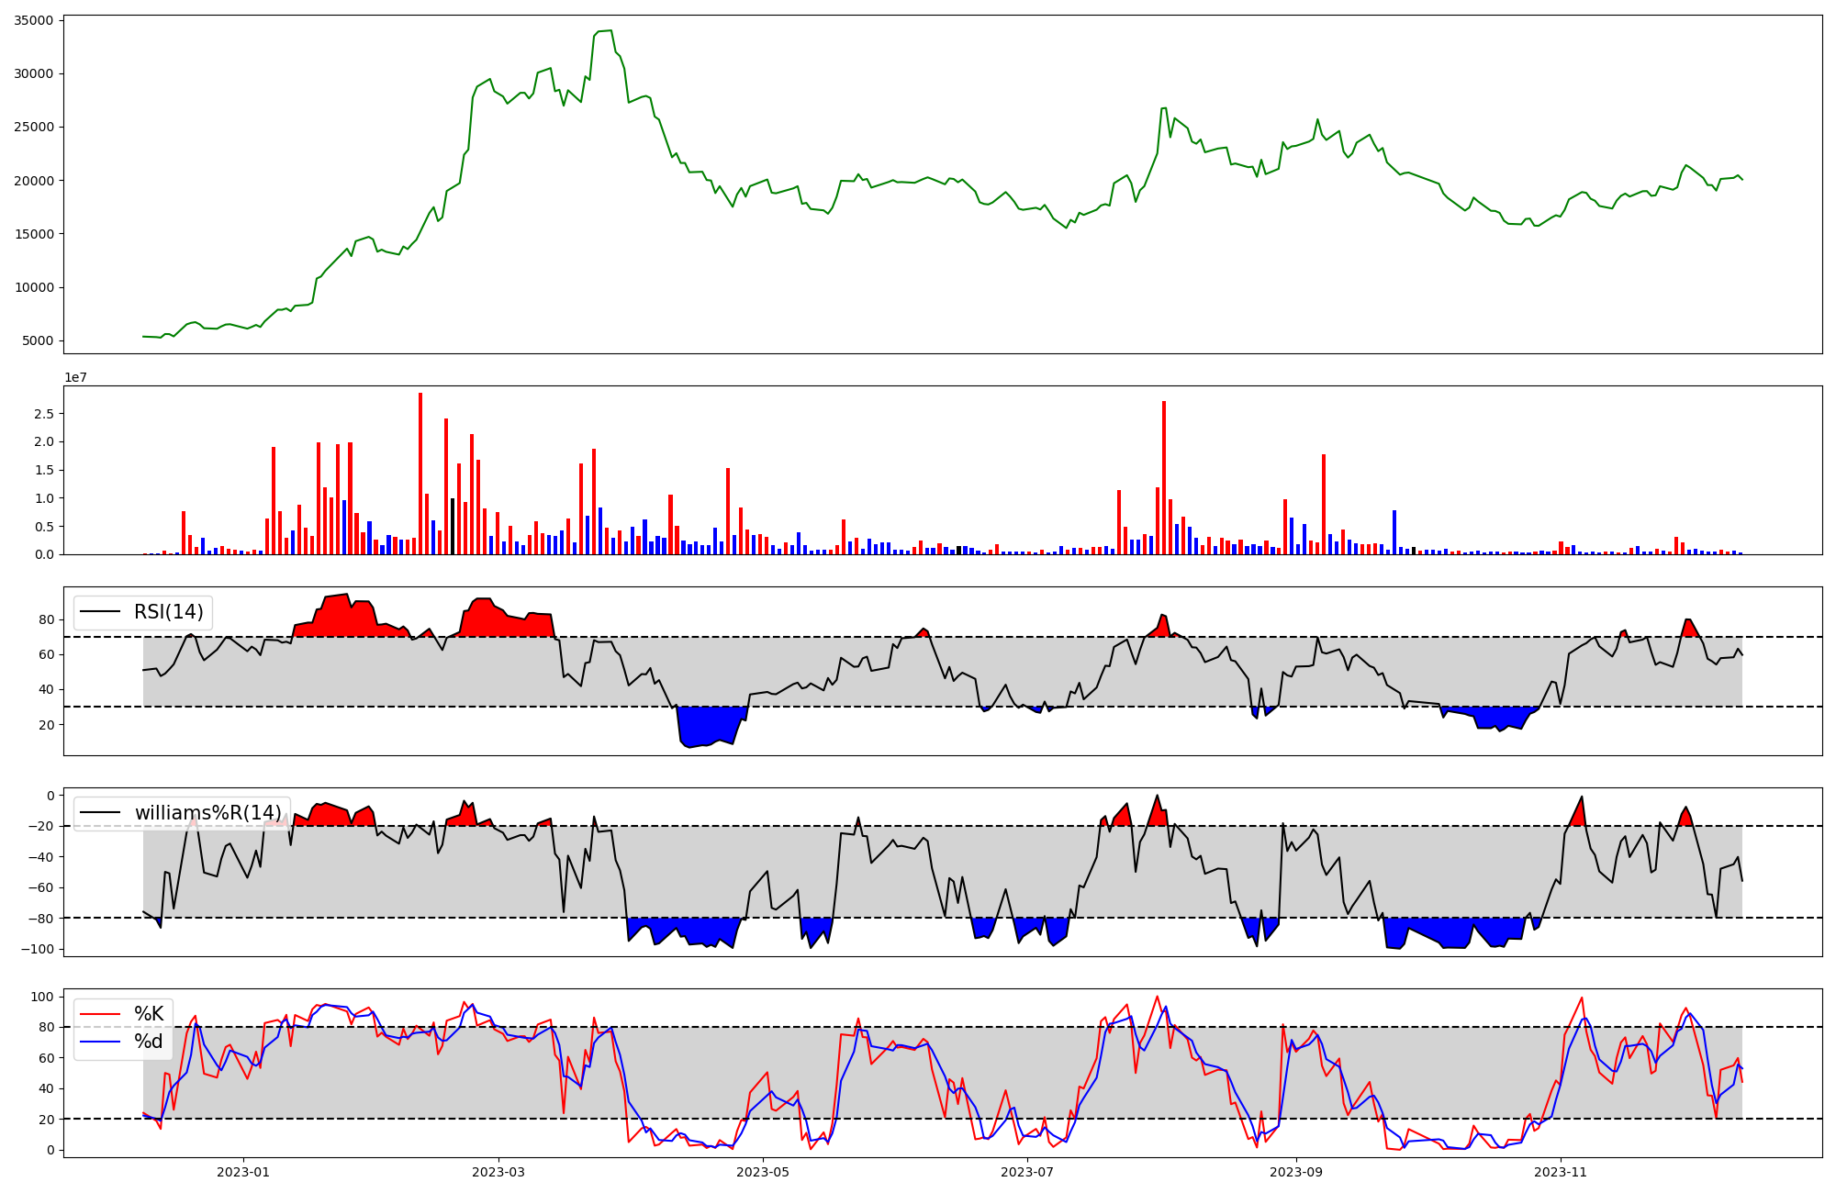Image resolution: width=1836 pixels, height=1193 pixels.
Task: Click the blue %d legend line swatch
Action: (101, 1042)
